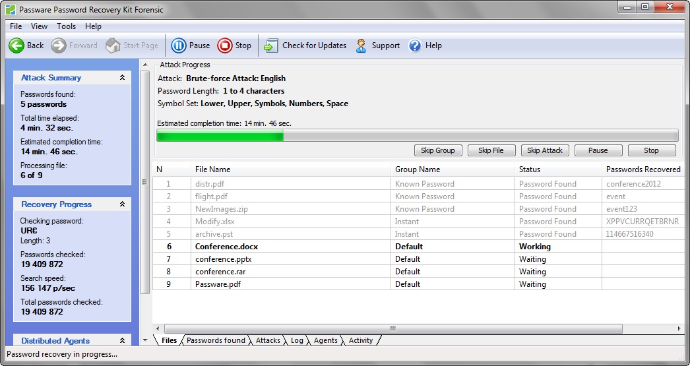Image resolution: width=690 pixels, height=366 pixels.
Task: Select the distr.pdf row
Action: point(418,184)
